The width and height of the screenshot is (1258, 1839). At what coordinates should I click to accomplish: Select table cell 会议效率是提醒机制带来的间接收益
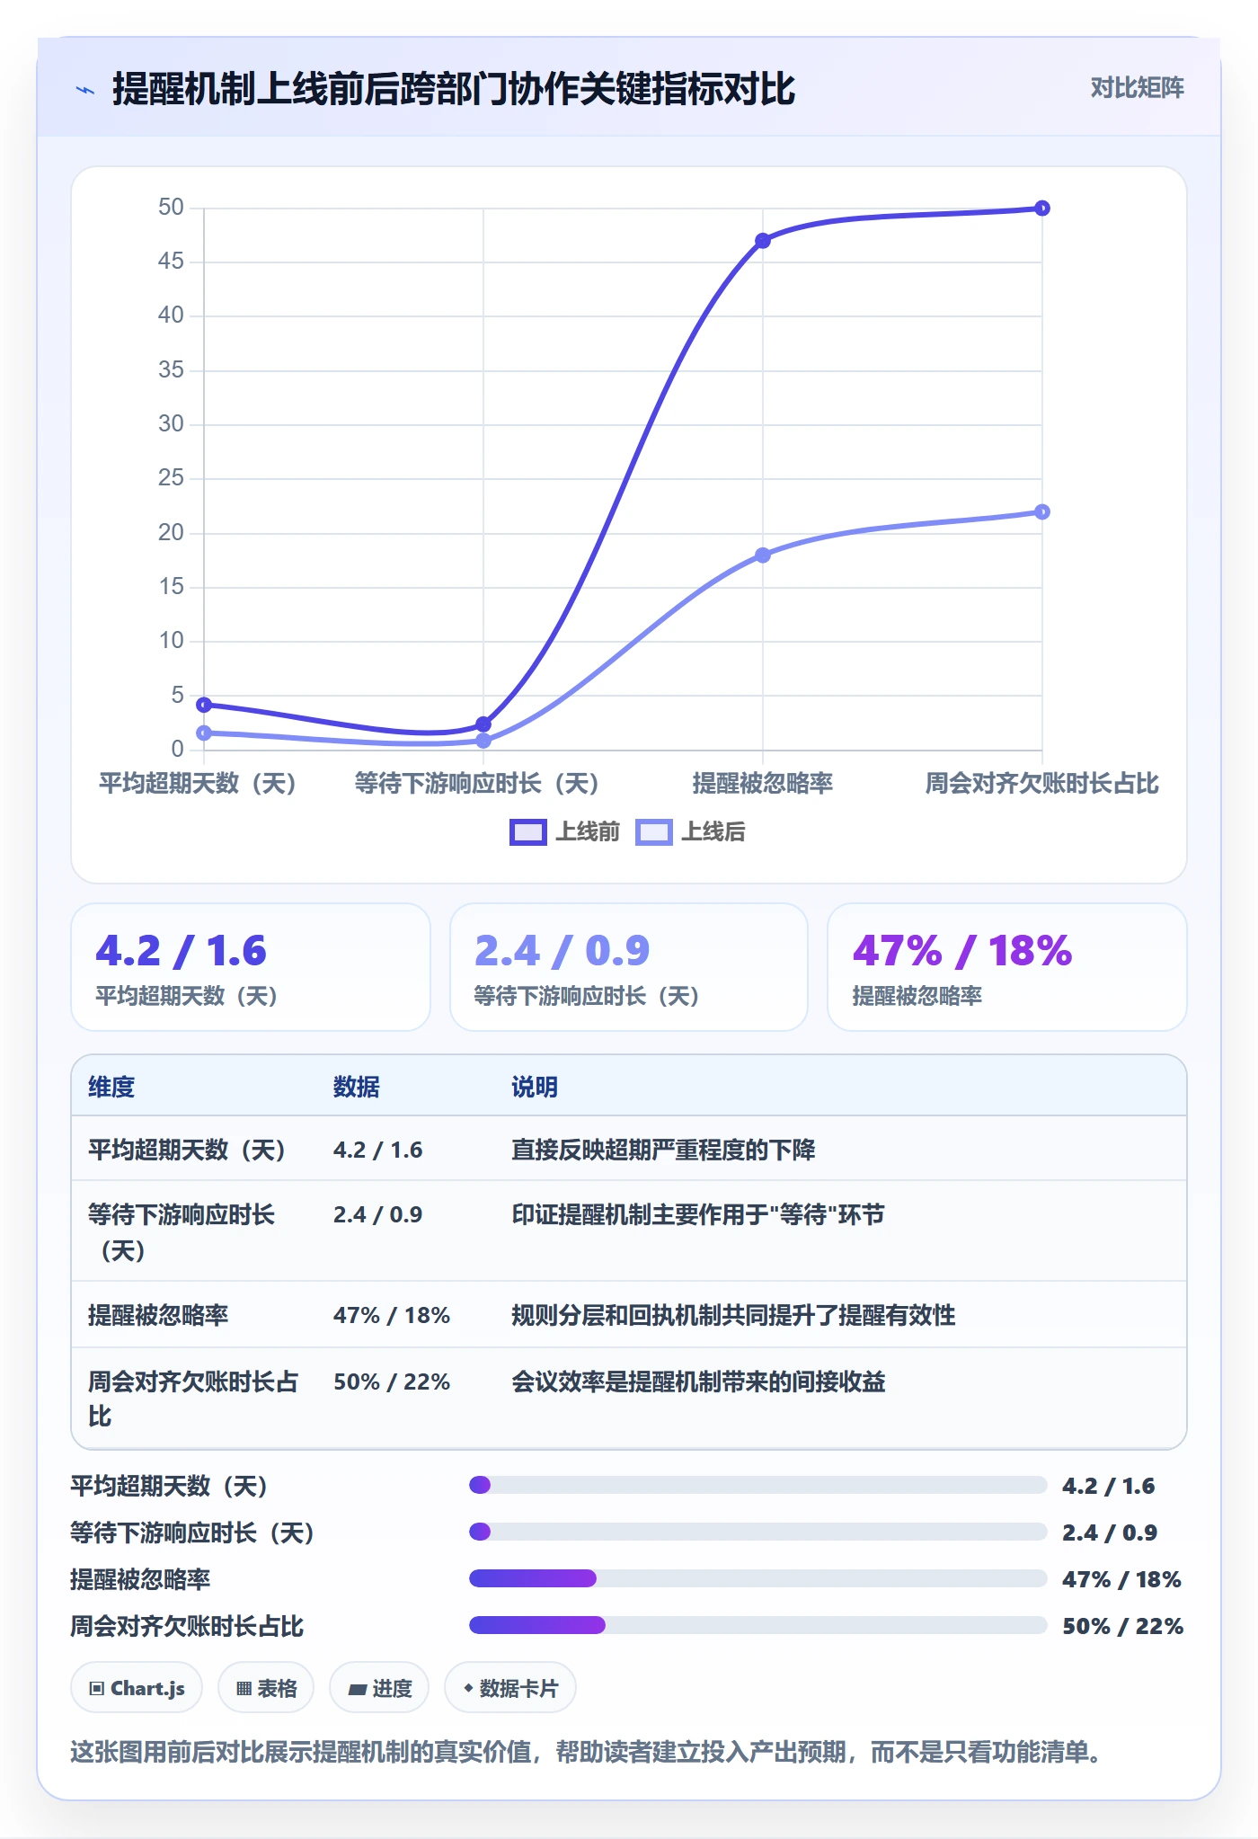coord(698,1381)
